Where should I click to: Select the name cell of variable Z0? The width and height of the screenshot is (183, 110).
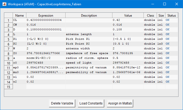[x=19, y=53]
